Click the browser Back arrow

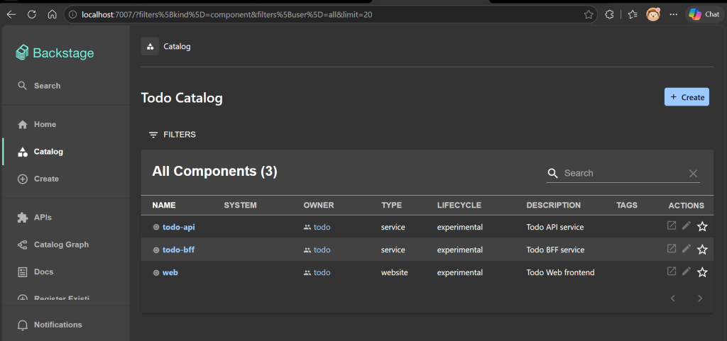click(11, 14)
